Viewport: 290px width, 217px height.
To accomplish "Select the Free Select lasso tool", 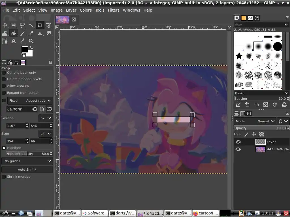I will tap(22, 25).
